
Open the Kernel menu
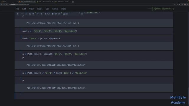coord(55,9)
